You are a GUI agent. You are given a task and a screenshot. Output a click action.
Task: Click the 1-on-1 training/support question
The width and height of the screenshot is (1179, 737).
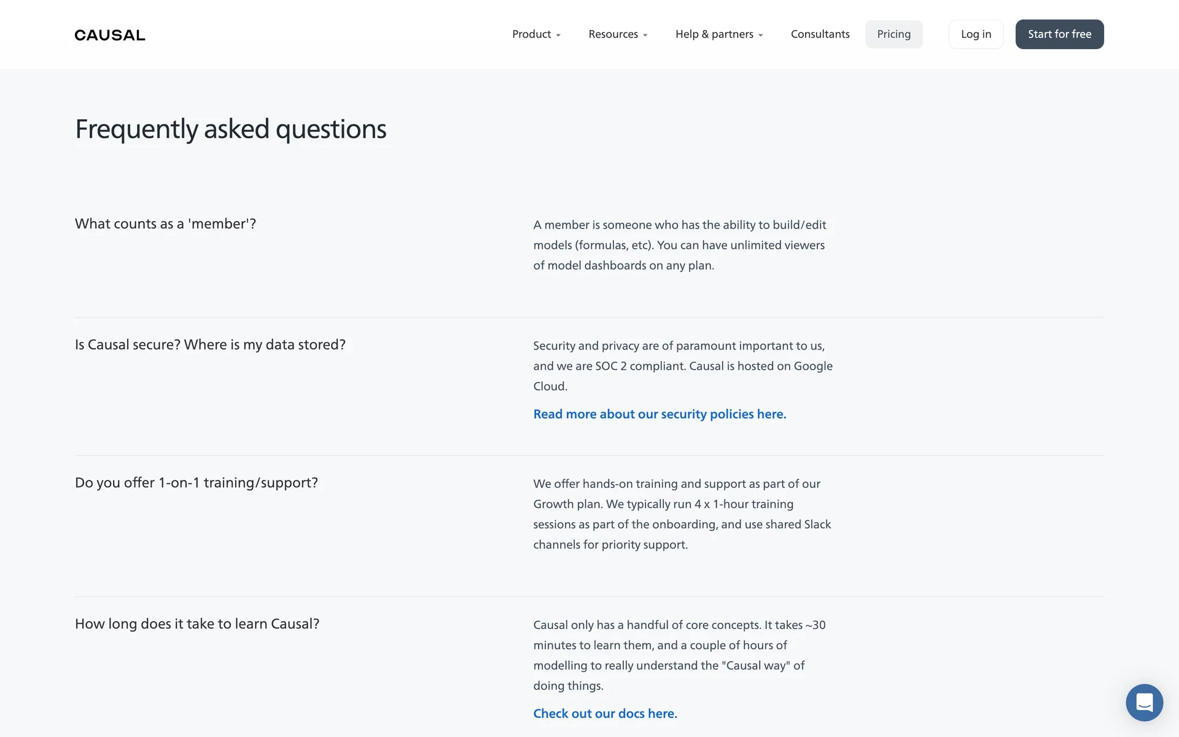[196, 483]
